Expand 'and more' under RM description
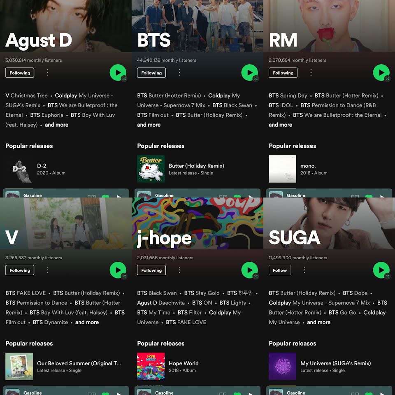This screenshot has width=395, height=395. point(280,125)
